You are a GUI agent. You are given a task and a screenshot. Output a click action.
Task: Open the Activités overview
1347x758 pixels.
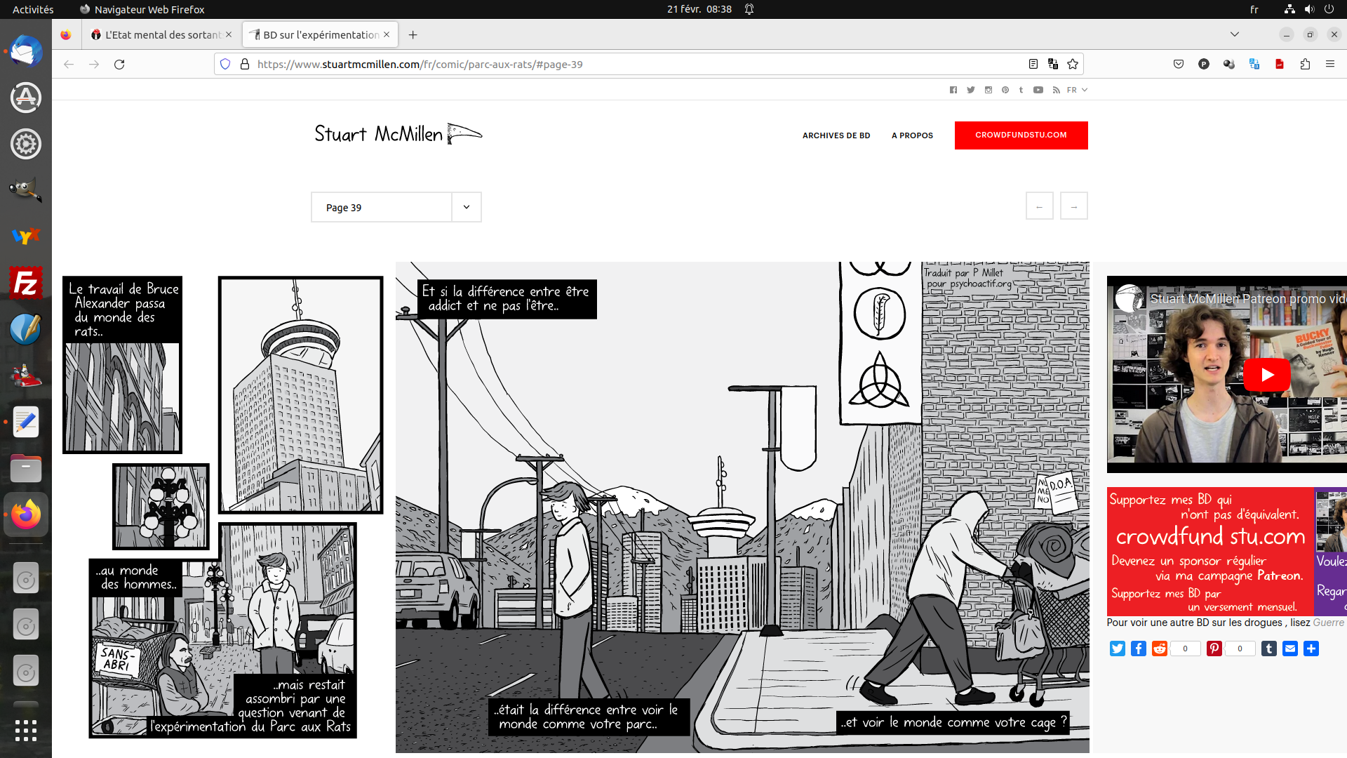click(33, 9)
